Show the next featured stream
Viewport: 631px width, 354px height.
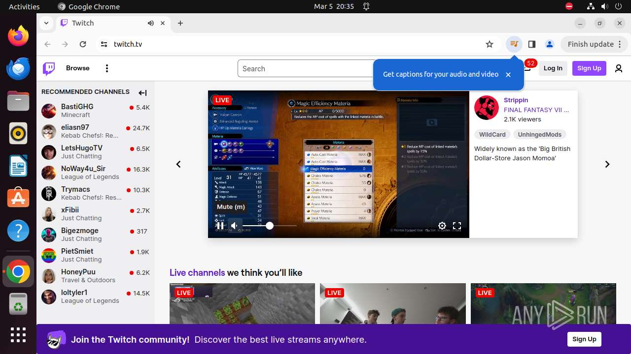coord(607,164)
